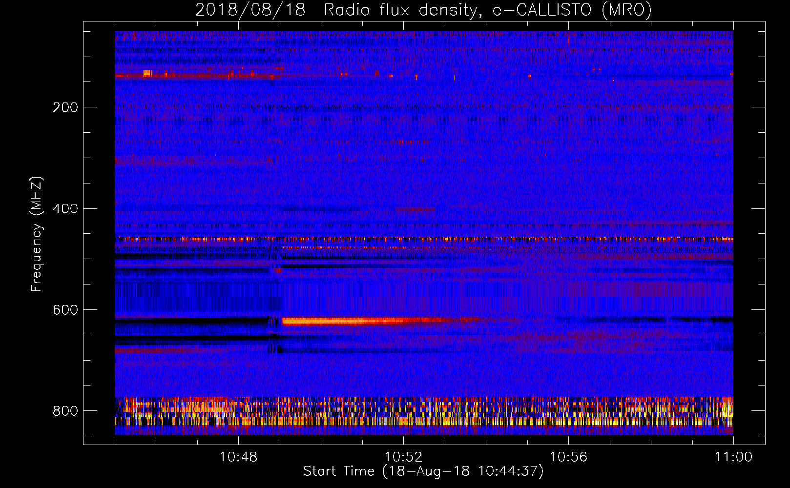Click the 10:52 time tick label
The image size is (790, 488).
(403, 457)
